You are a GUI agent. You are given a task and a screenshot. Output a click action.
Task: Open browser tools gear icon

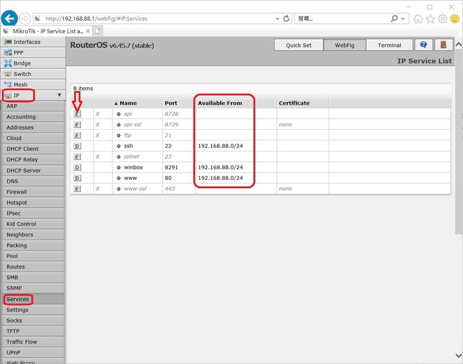point(442,19)
